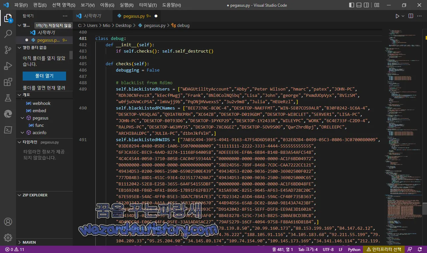Open Explorer panel more actions ellipsis
This screenshot has width=427, height=253.
point(65,16)
